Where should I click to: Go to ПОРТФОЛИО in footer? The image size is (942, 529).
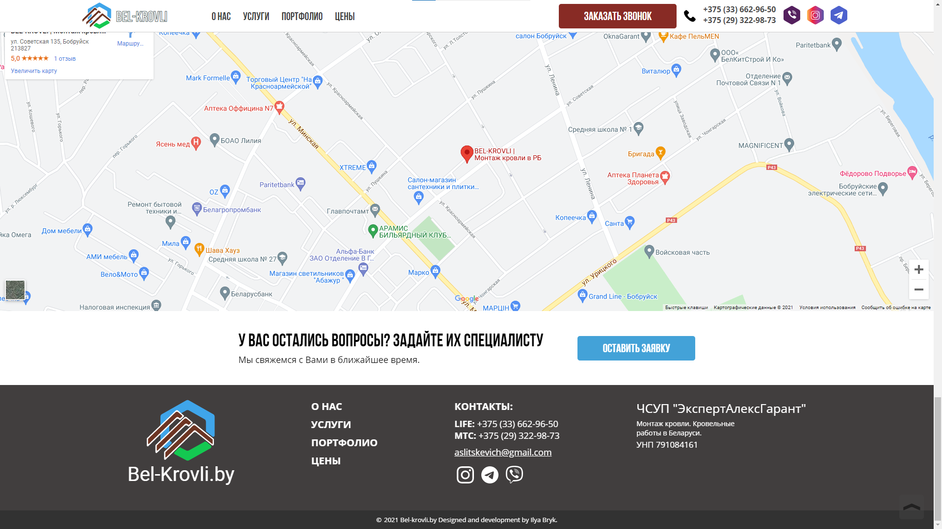(344, 443)
